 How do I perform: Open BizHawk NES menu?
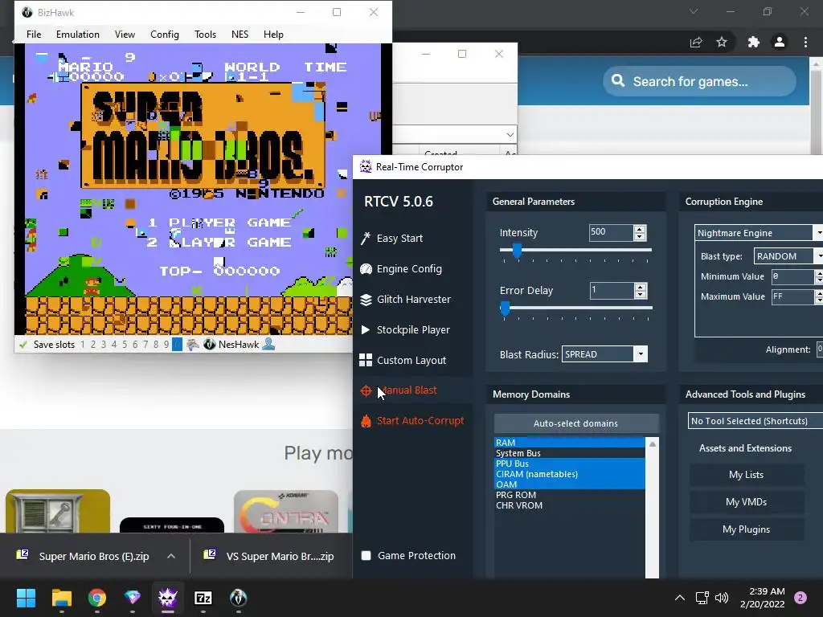pyautogui.click(x=240, y=34)
